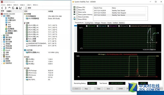The width and height of the screenshot is (164, 95).
Task: Expand the 服务器 tree node
Action: tap(2, 40)
